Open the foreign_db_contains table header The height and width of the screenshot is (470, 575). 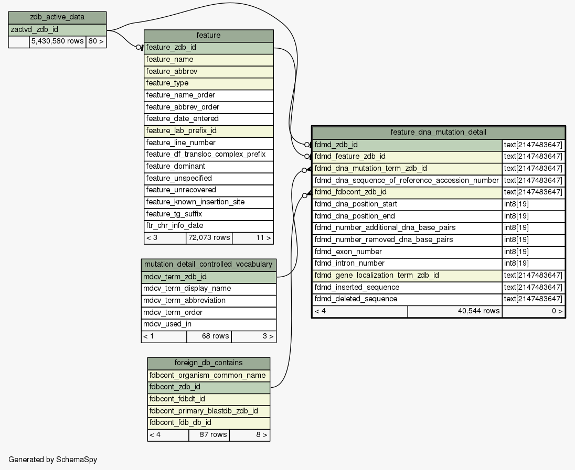click(209, 364)
